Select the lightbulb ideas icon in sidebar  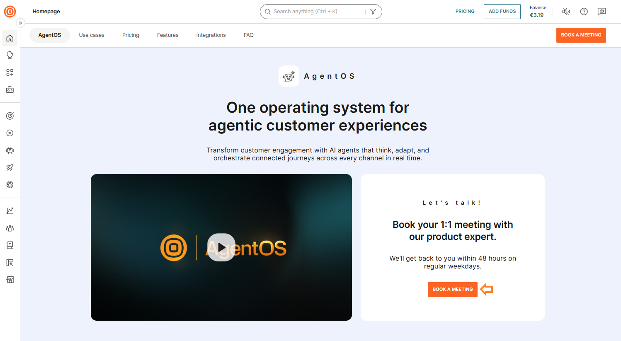point(10,55)
